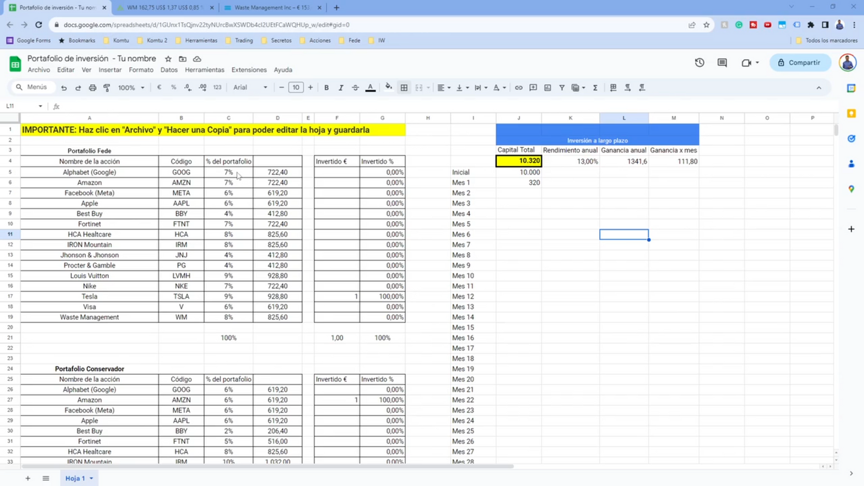Open the Editar menu
Screen dimensions: 864x486
(66, 70)
